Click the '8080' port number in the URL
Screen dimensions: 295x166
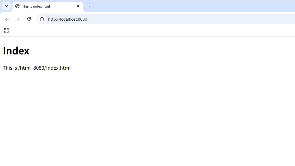coord(82,19)
